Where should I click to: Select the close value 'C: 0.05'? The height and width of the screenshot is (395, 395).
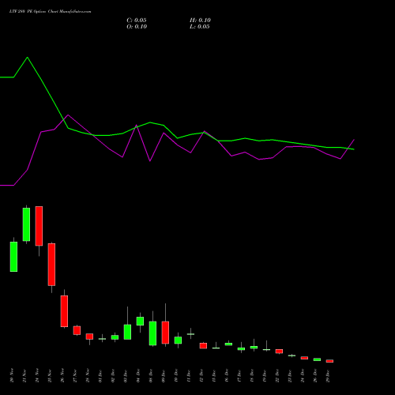tap(137, 21)
